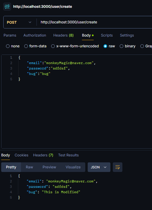The image size is (152, 210).
Task: Click the HTTP request type icon
Action: coord(7,7)
